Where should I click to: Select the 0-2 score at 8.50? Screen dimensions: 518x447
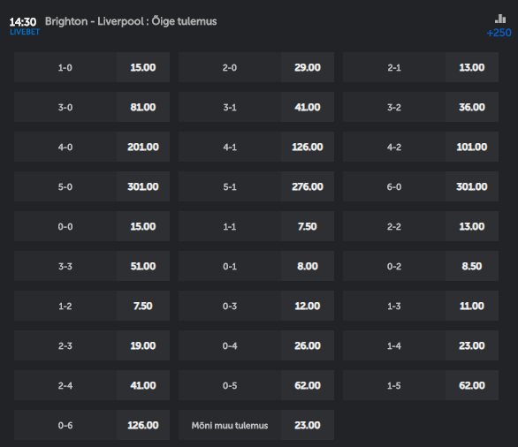[421, 266]
